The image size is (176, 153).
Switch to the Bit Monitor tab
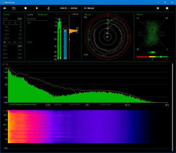(x=43, y=15)
